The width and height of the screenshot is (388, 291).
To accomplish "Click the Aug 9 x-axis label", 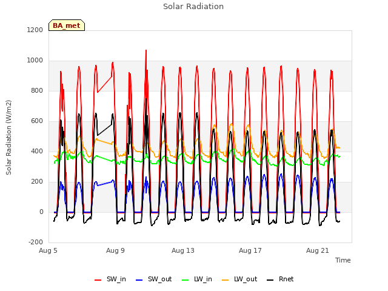I will click(115, 250).
